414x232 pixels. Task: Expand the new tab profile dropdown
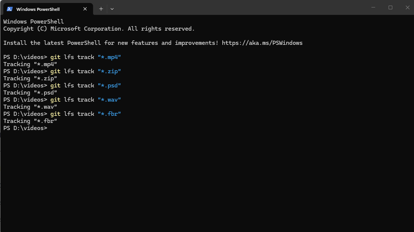tap(112, 9)
